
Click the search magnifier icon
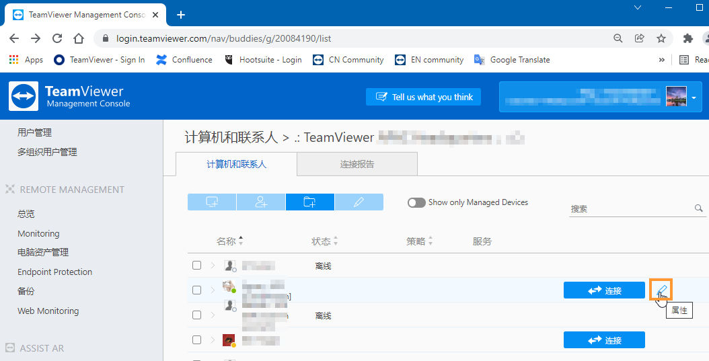(699, 208)
